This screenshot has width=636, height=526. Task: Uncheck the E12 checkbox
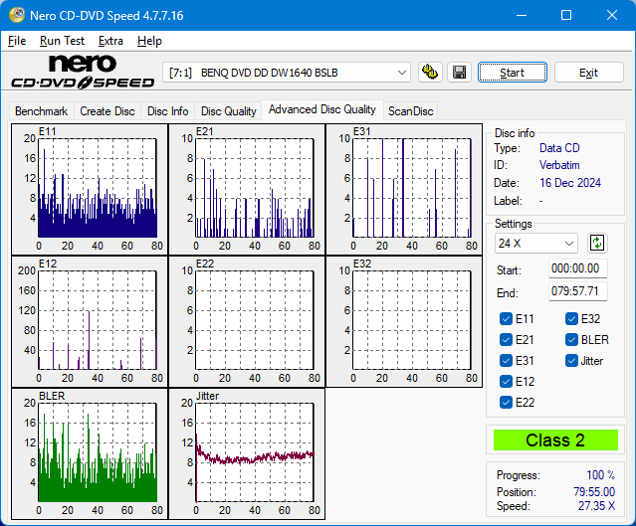click(x=506, y=382)
